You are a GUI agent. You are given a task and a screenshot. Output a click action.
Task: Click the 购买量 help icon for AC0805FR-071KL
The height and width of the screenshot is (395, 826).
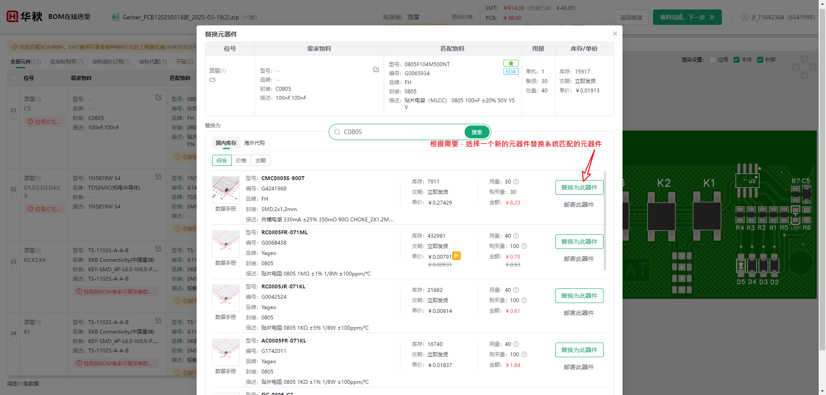point(524,355)
